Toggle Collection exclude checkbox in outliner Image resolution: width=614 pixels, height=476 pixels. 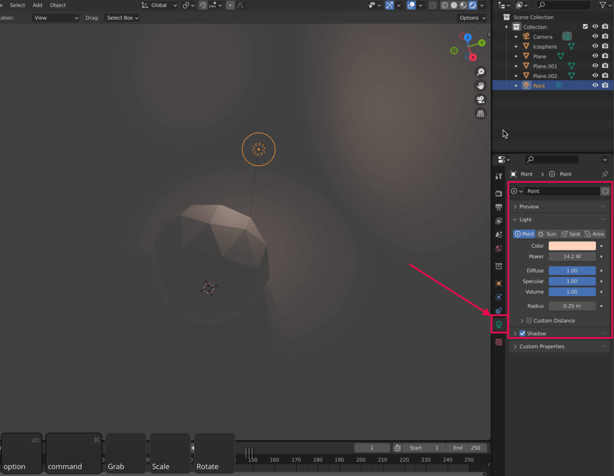(x=585, y=26)
